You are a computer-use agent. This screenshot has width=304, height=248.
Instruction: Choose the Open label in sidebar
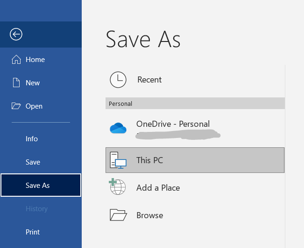[34, 106]
